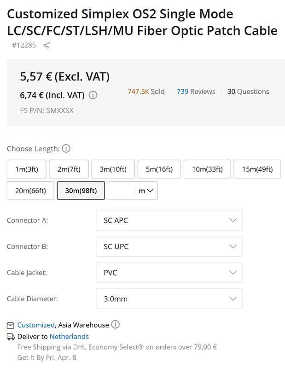Viewport: 285px width, 368px height.
Task: Pick the 20m(66ft) length option
Action: pyautogui.click(x=30, y=190)
